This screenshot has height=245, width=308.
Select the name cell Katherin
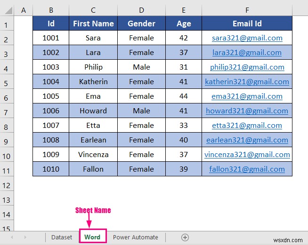(93, 82)
